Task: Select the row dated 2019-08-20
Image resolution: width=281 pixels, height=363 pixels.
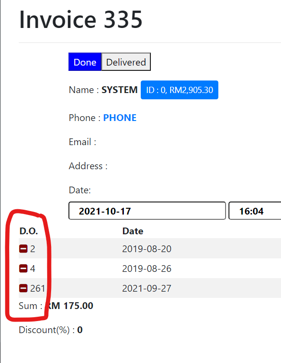Action: [150, 248]
